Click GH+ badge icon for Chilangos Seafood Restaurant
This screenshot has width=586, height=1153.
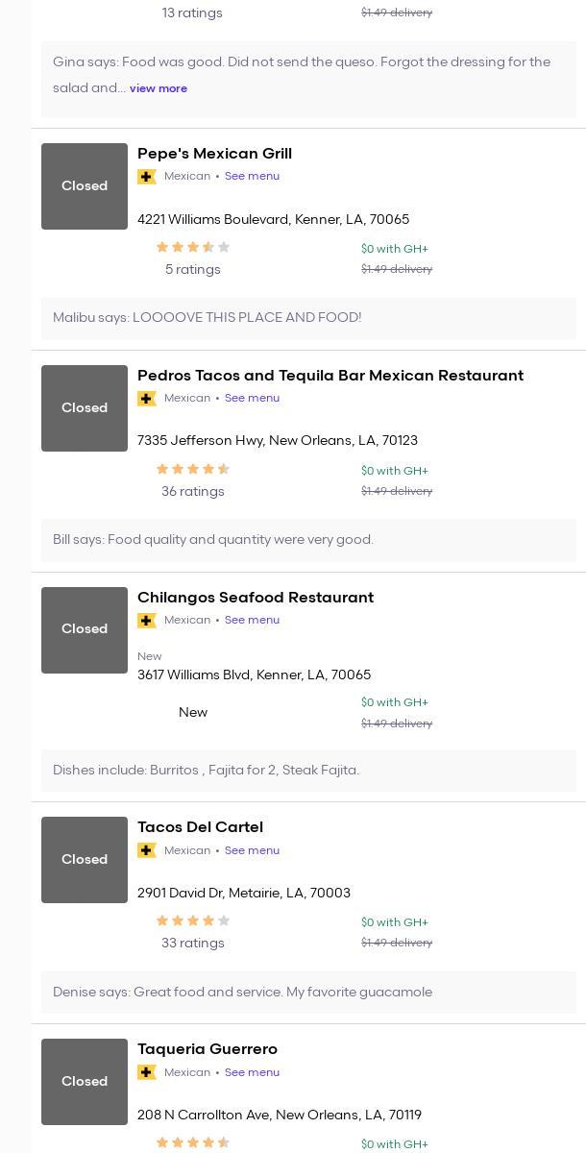pyautogui.click(x=147, y=621)
